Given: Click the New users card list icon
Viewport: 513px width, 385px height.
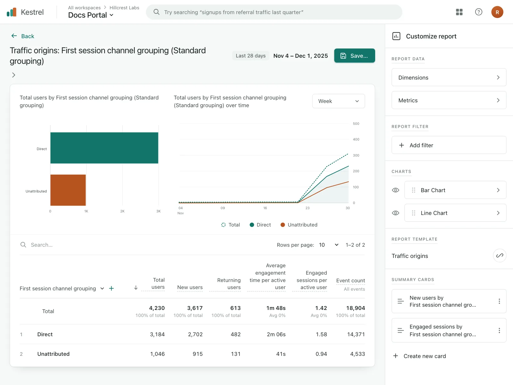Looking at the screenshot, I should (401, 301).
